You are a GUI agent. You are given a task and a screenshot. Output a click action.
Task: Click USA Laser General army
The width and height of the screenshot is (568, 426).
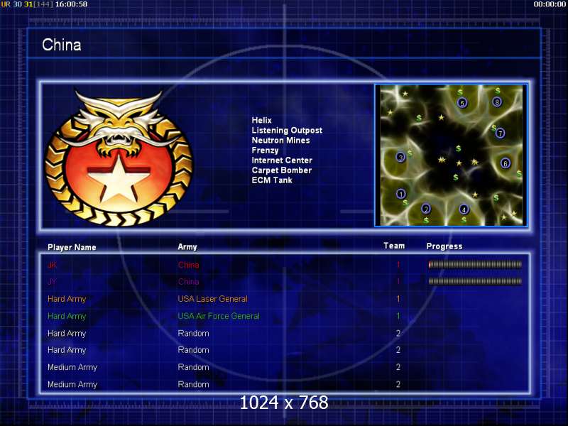point(212,299)
